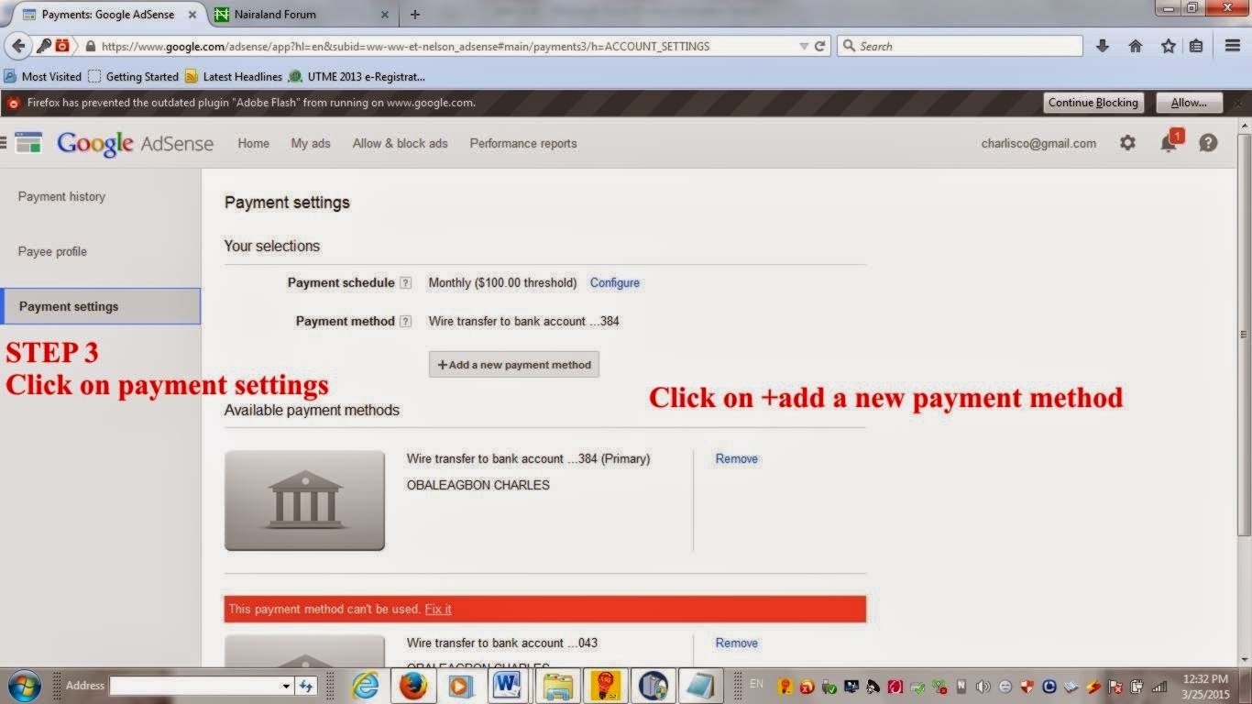The height and width of the screenshot is (704, 1252).
Task: Close the Nairaland Forum tab
Action: [385, 15]
